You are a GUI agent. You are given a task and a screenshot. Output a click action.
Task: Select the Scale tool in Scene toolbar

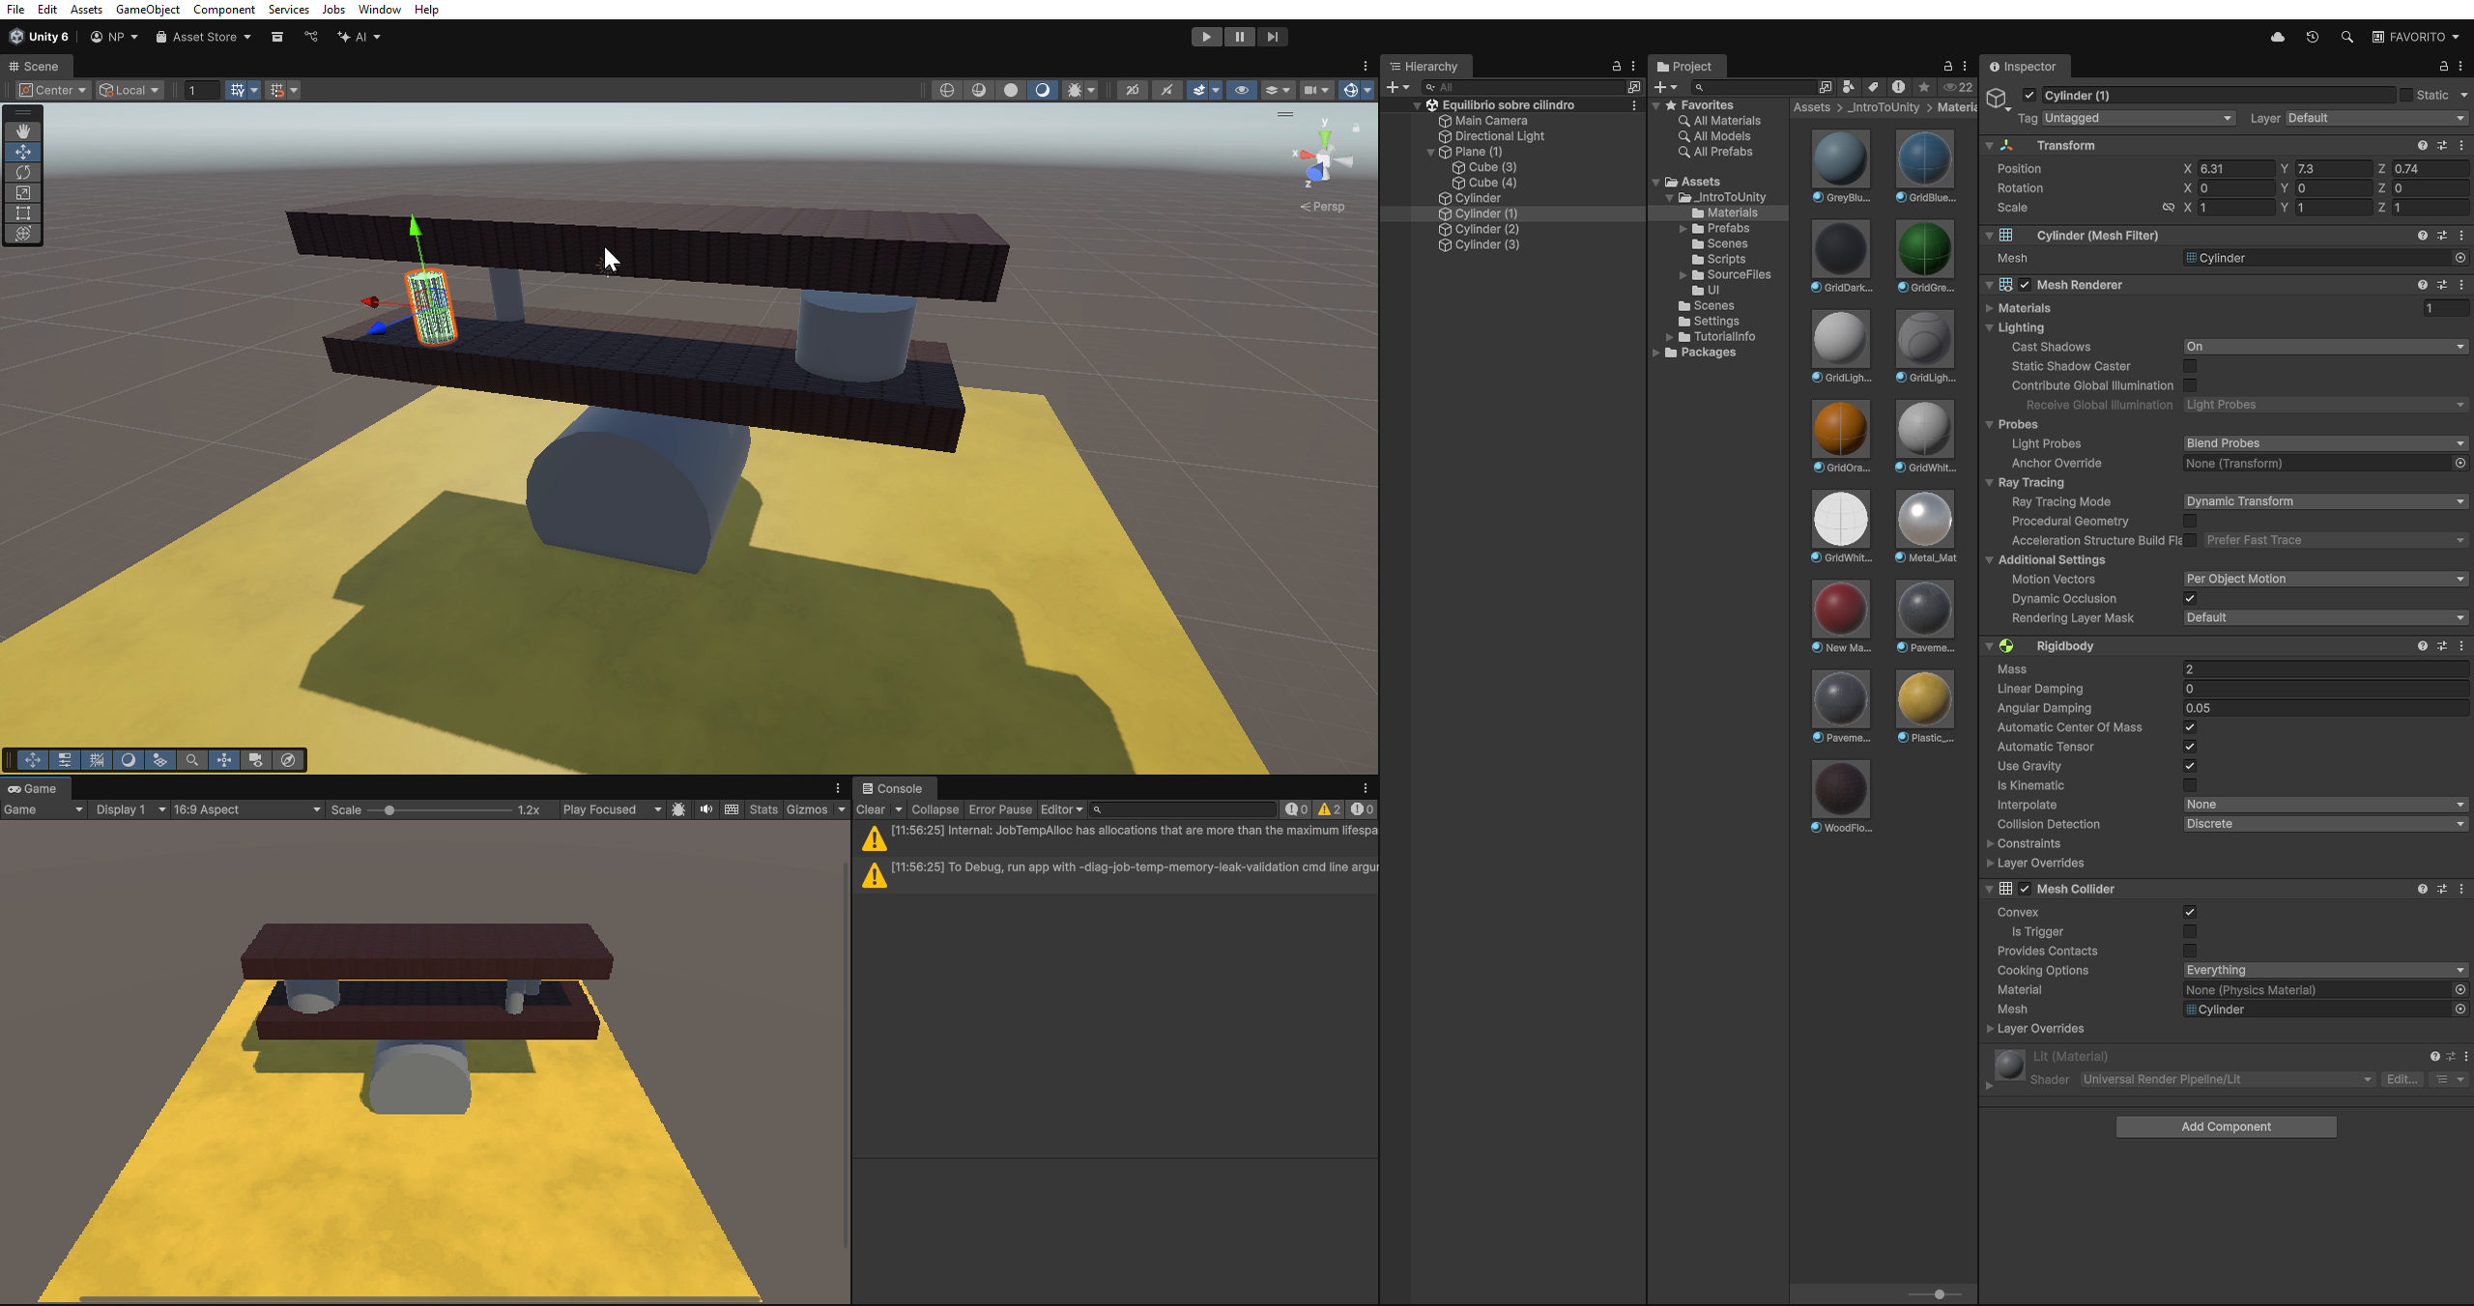point(23,192)
